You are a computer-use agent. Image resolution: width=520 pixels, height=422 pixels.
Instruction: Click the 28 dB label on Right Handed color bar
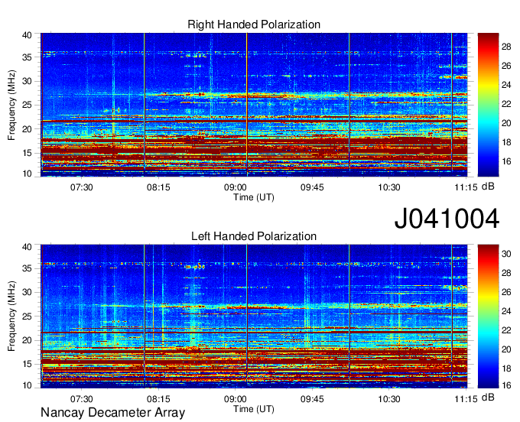[506, 47]
